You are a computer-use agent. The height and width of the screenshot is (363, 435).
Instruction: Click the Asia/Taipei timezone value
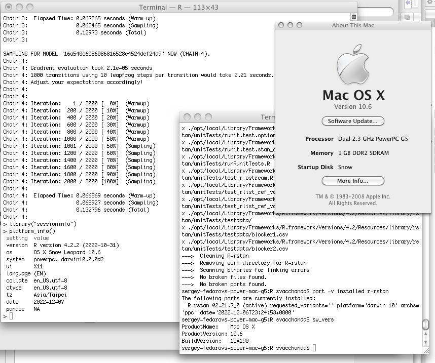(x=50, y=295)
